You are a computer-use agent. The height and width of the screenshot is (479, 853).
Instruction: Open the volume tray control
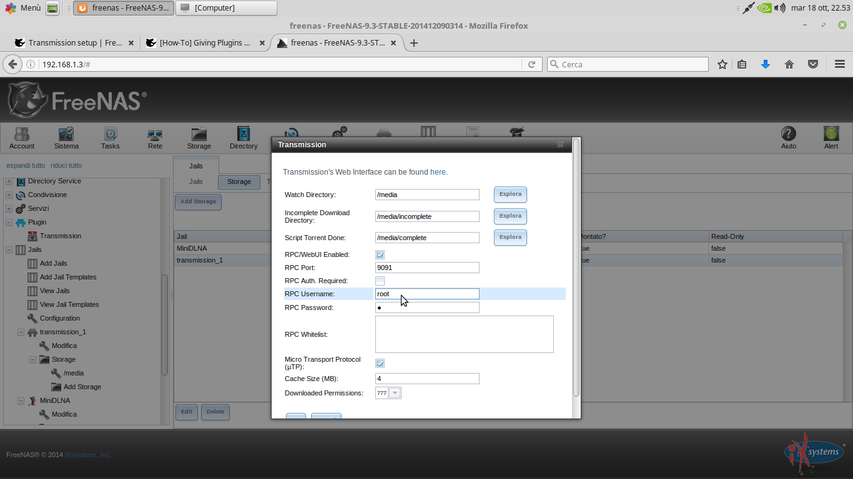(779, 8)
